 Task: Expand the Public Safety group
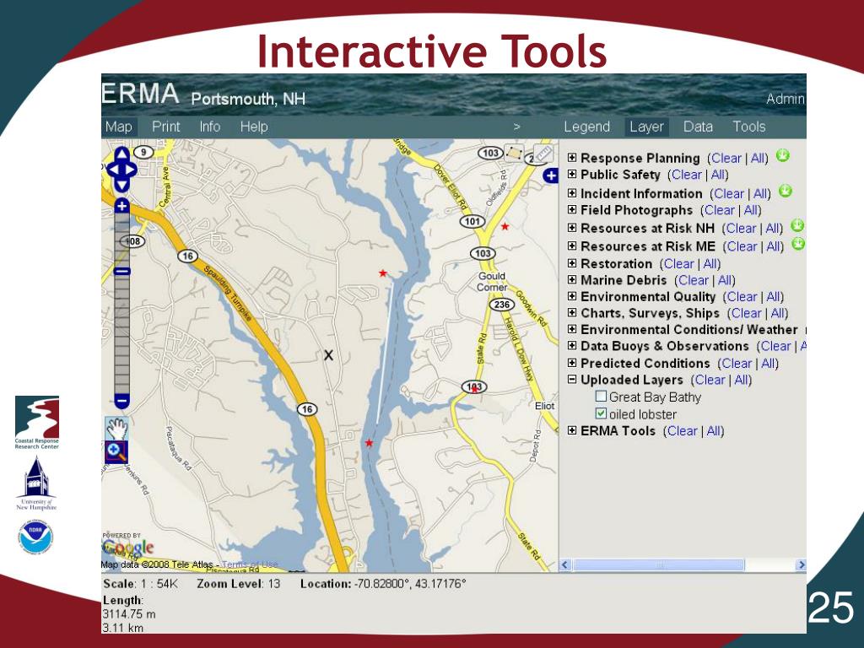(x=572, y=174)
